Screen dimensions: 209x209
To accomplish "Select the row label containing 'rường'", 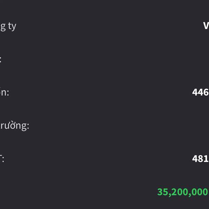I will (14, 125).
